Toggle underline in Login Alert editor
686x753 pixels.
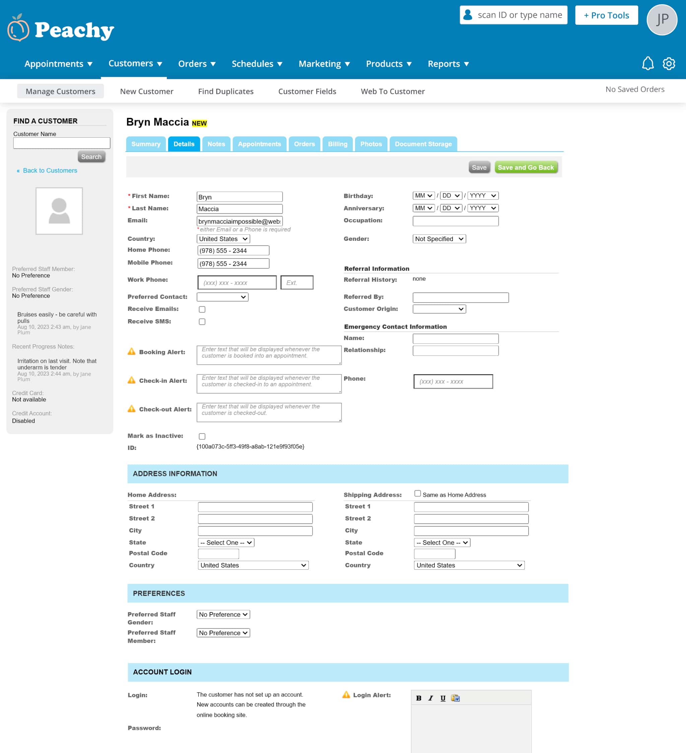pyautogui.click(x=443, y=698)
